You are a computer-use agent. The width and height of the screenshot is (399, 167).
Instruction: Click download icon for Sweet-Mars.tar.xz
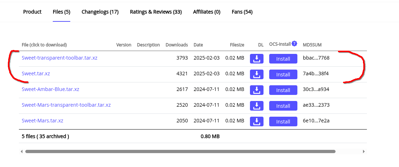point(257,121)
